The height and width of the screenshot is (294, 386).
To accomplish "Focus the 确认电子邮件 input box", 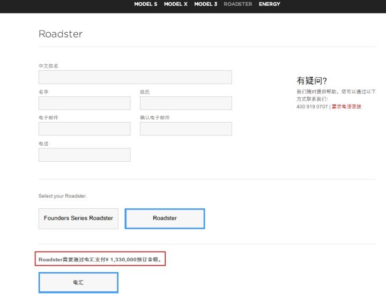I will point(186,129).
